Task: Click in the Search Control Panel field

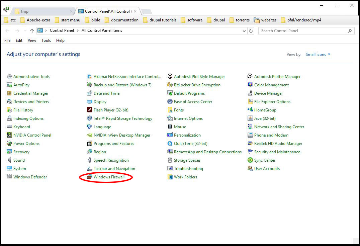Action: tap(306, 31)
